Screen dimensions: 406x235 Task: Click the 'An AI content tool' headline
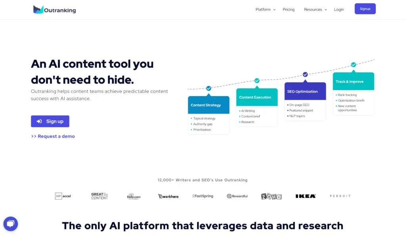(92, 71)
